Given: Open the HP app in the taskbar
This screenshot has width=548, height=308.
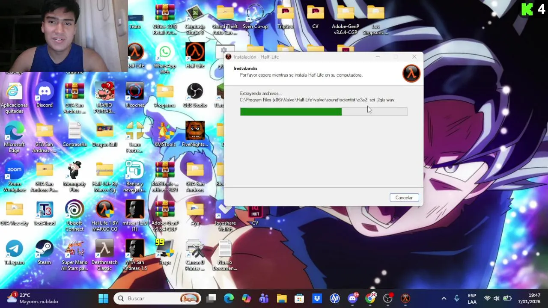Looking at the screenshot, I should coord(334,298).
